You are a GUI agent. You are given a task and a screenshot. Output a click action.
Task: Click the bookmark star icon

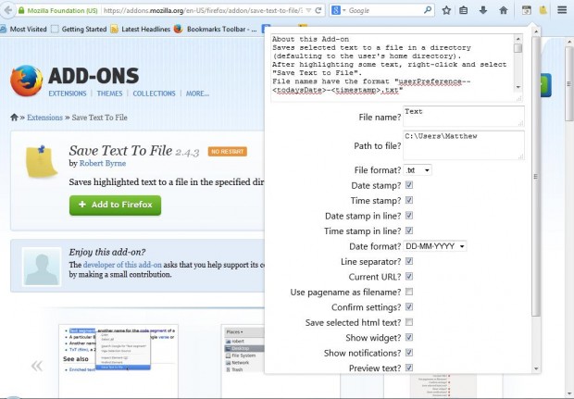click(446, 11)
